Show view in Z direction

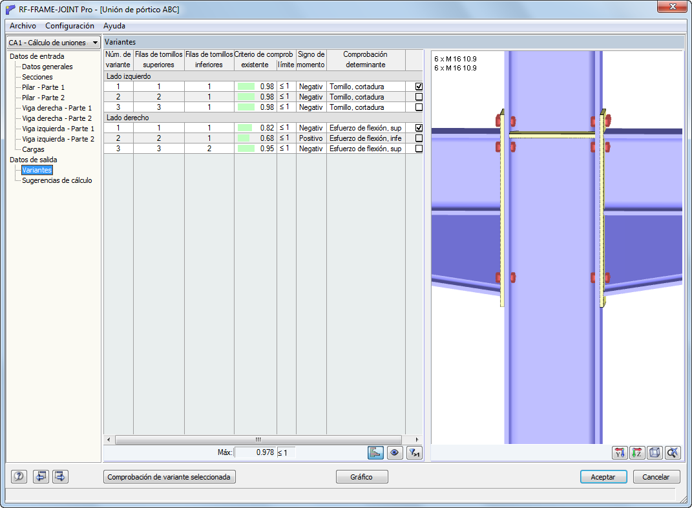pos(637,452)
